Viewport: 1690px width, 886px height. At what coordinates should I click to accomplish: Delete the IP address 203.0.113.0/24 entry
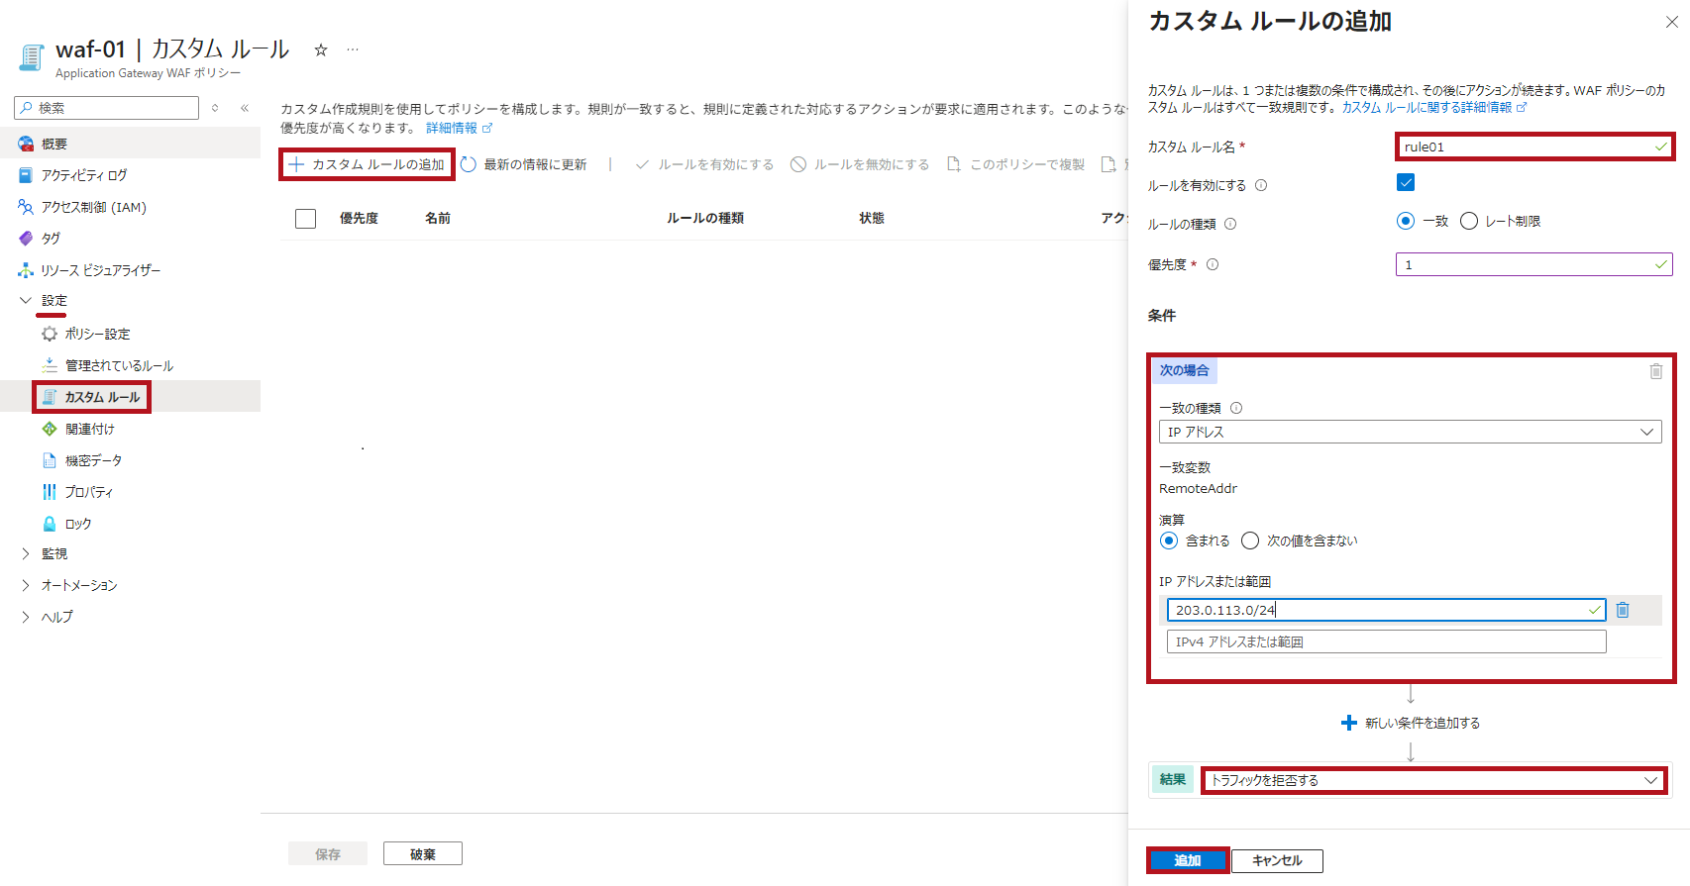point(1623,610)
